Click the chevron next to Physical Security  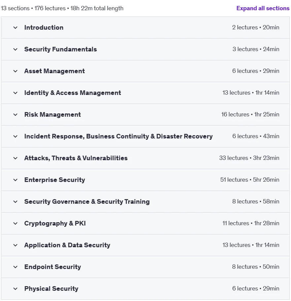coord(16,289)
